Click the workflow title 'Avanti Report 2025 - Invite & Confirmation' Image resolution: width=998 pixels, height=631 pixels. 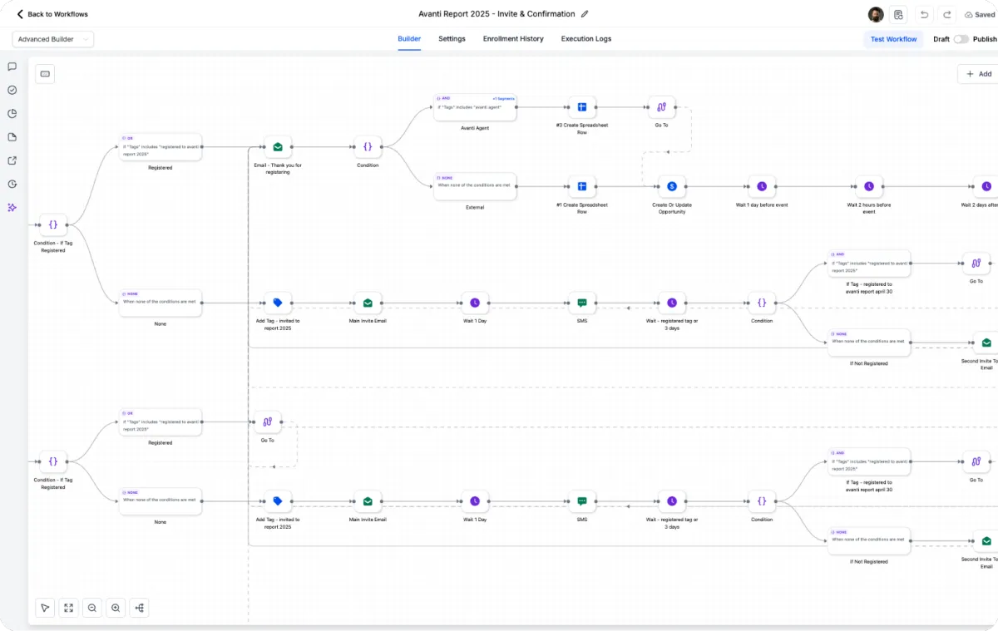[x=497, y=14]
